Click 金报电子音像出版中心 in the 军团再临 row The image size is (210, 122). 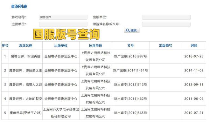61,56
